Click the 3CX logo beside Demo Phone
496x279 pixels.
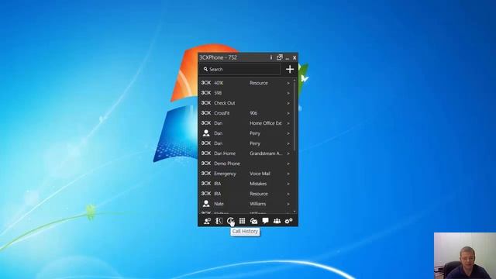point(206,164)
